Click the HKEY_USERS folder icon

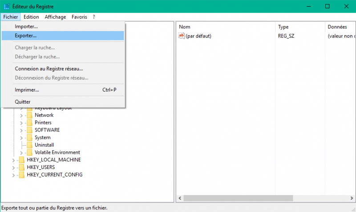pyautogui.click(x=22, y=167)
